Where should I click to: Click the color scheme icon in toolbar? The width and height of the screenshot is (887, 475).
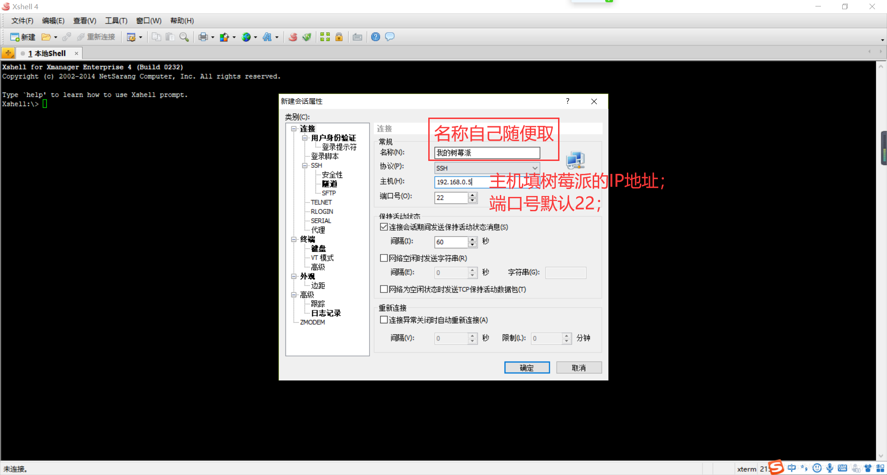[225, 37]
